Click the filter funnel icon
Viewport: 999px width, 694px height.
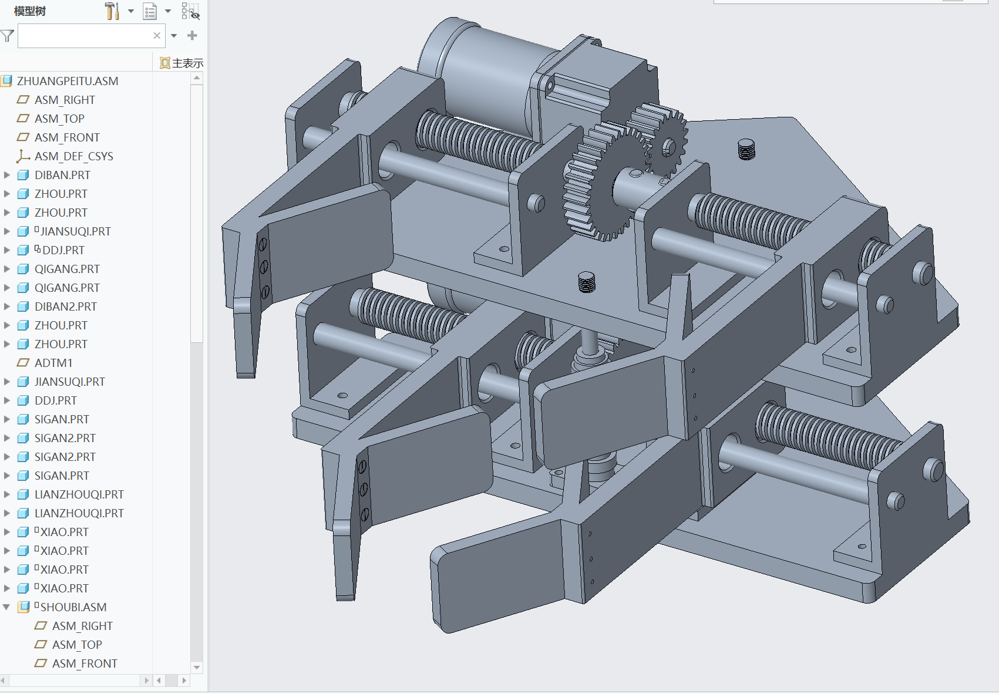[x=7, y=36]
